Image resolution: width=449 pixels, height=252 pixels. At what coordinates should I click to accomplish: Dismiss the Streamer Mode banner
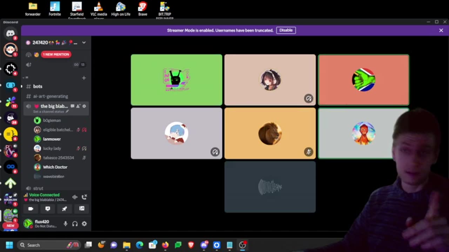[441, 30]
